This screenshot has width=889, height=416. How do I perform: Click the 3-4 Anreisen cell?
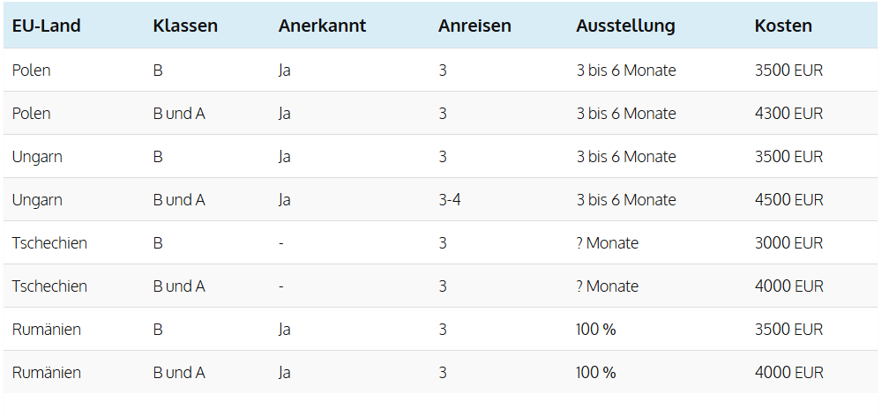(450, 200)
